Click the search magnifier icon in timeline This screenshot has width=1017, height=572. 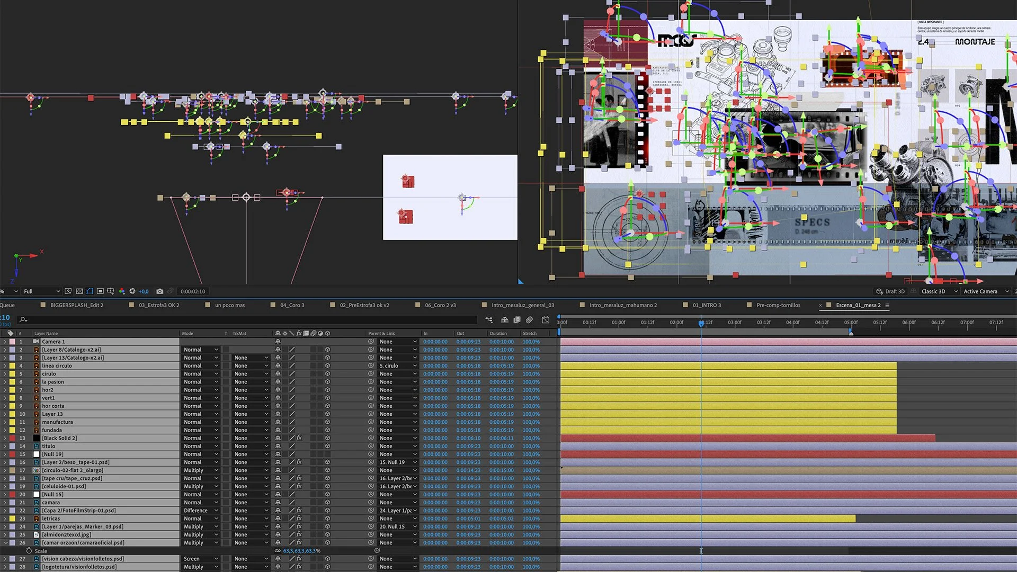pos(23,319)
